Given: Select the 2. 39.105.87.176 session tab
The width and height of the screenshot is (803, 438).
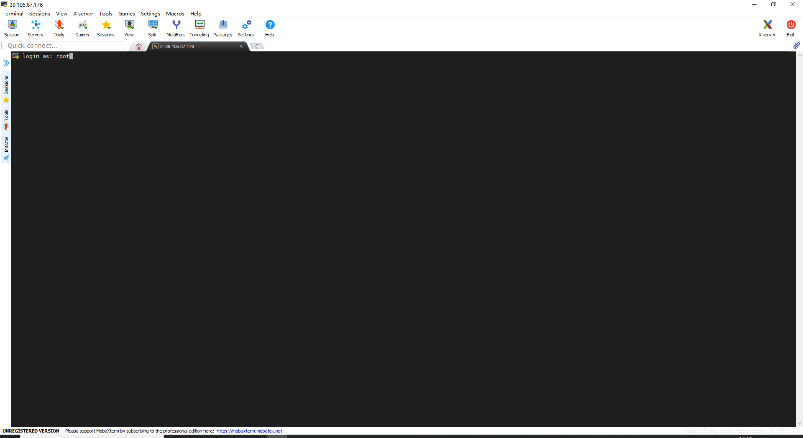Looking at the screenshot, I should point(197,46).
